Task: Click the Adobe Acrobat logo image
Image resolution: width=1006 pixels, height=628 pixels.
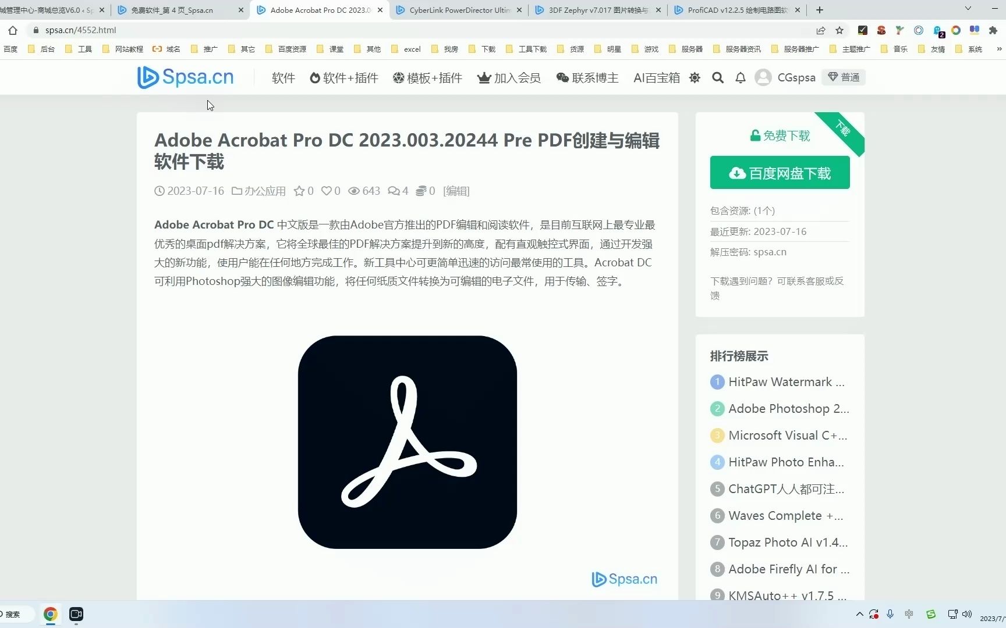Action: click(x=408, y=442)
